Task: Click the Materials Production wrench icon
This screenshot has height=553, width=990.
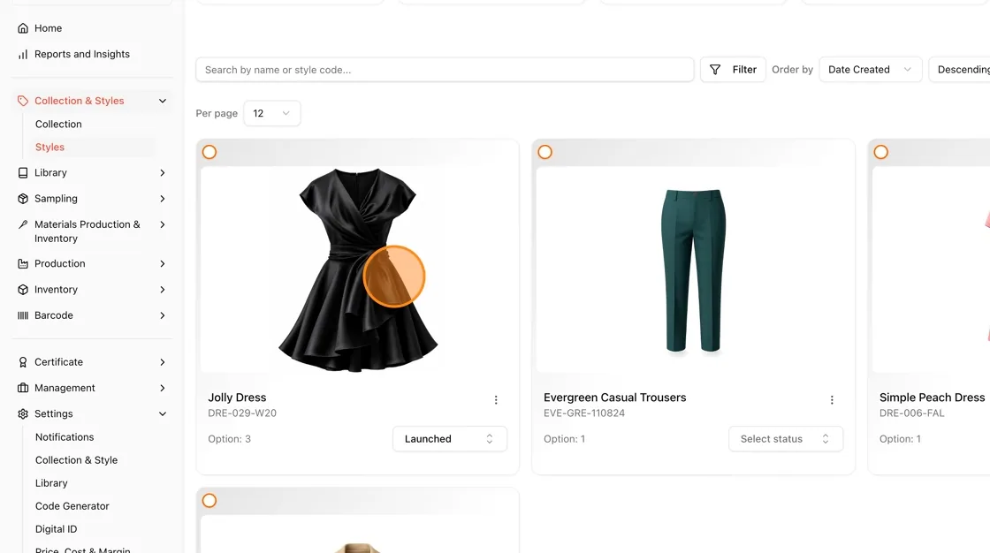Action: (x=23, y=224)
